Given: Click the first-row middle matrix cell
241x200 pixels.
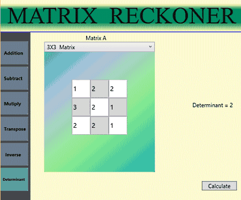Looking at the screenshot, I should (x=100, y=89).
